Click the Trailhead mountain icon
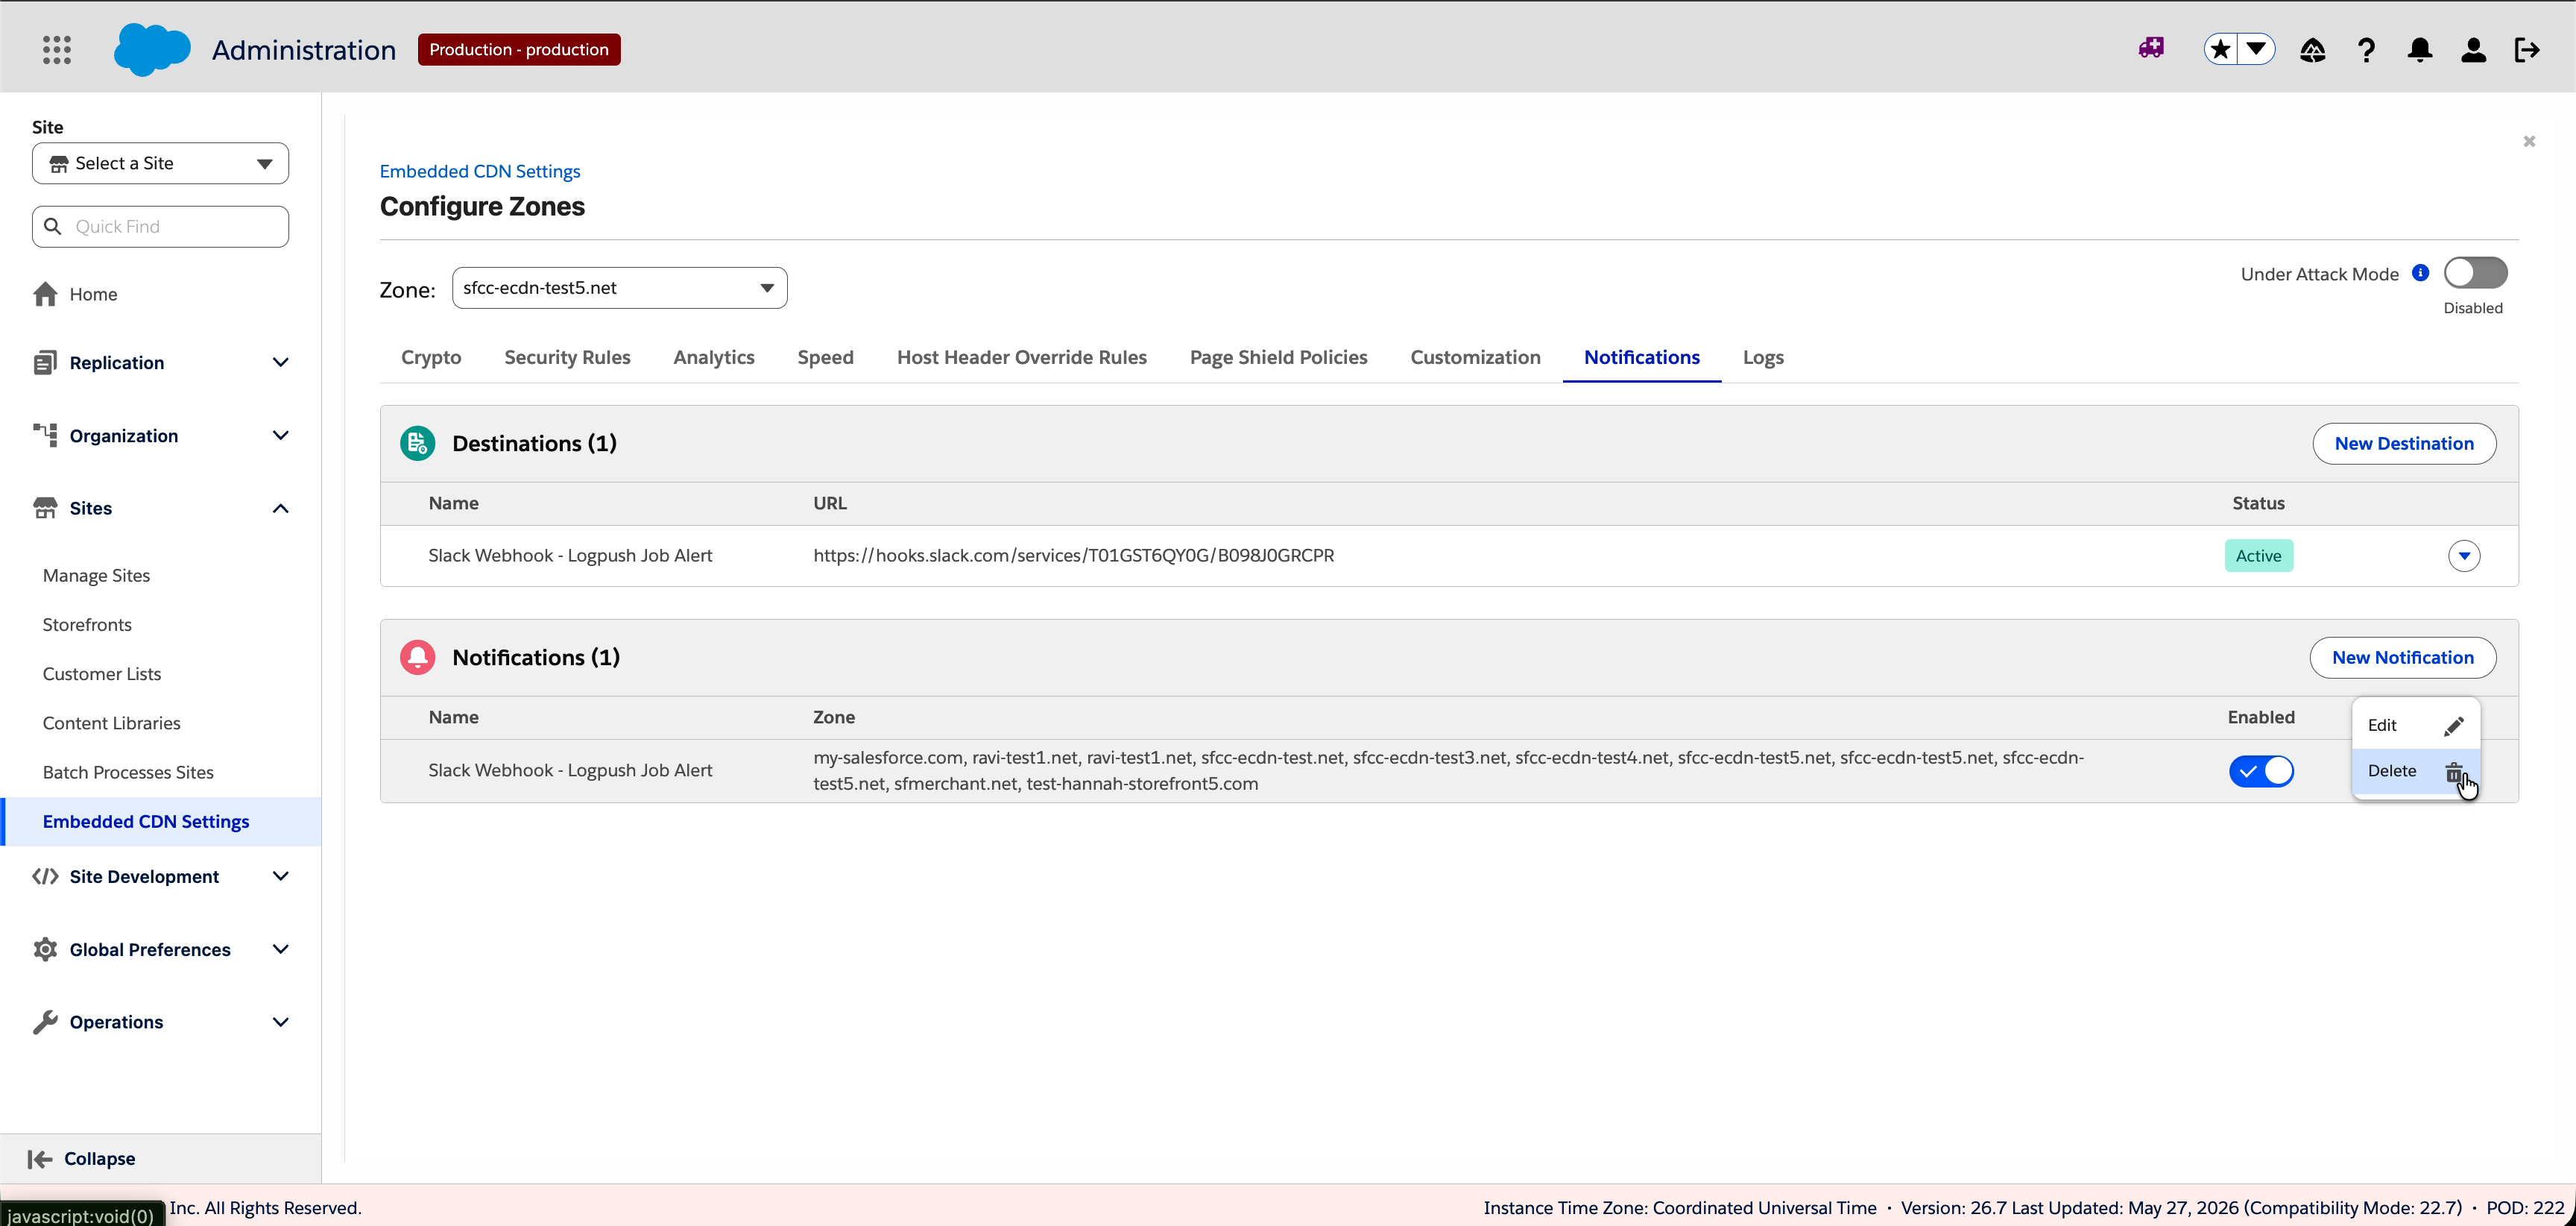 pyautogui.click(x=2312, y=50)
